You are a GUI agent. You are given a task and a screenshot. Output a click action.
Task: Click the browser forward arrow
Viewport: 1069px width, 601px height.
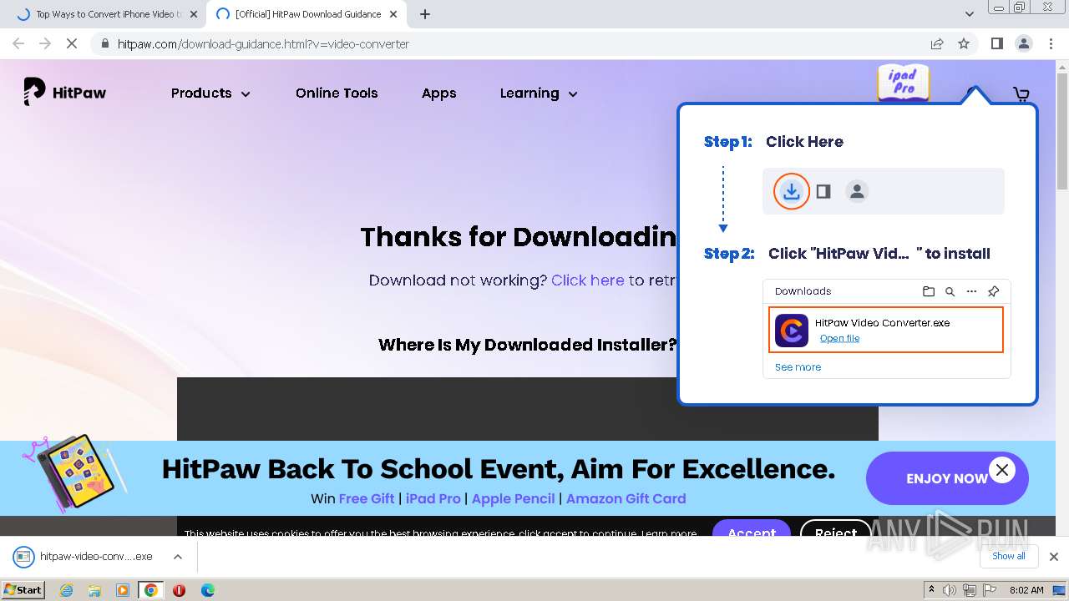point(45,43)
